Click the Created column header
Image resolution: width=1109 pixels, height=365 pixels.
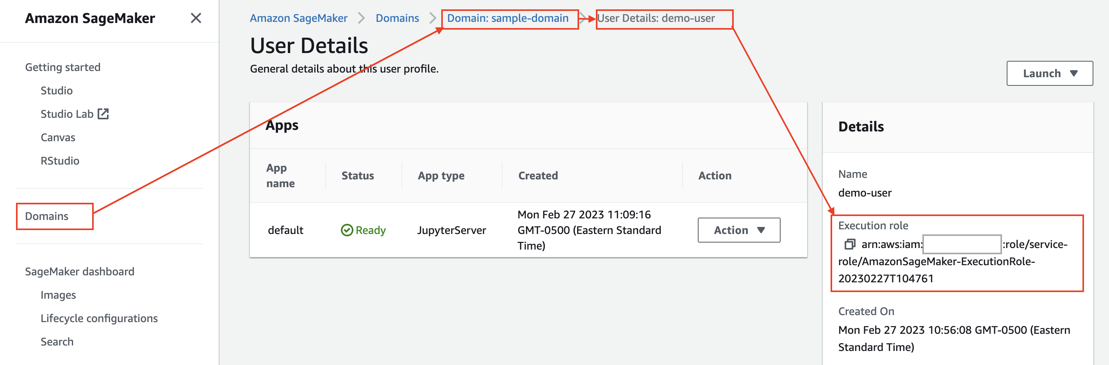click(538, 175)
